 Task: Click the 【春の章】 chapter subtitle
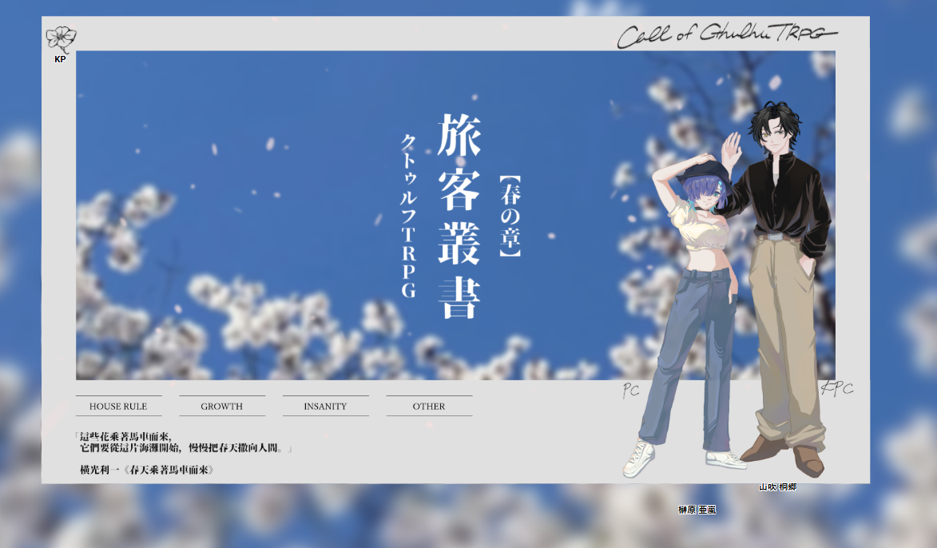tap(510, 216)
